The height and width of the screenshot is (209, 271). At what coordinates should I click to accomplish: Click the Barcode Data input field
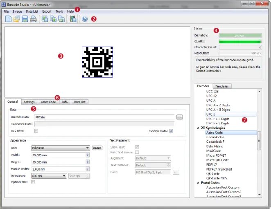(x=104, y=117)
